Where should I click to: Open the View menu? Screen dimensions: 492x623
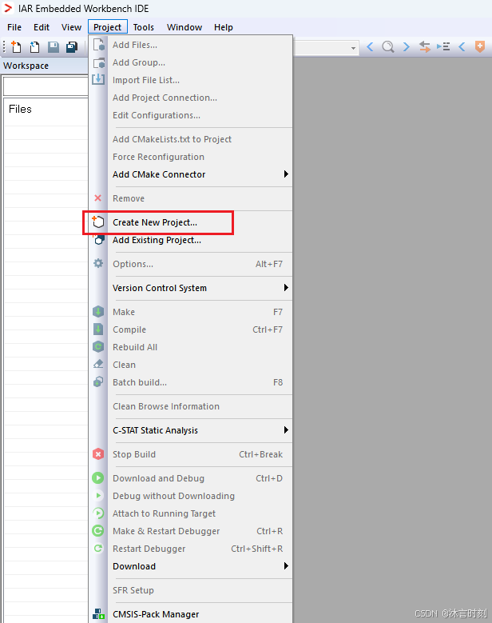click(x=71, y=27)
